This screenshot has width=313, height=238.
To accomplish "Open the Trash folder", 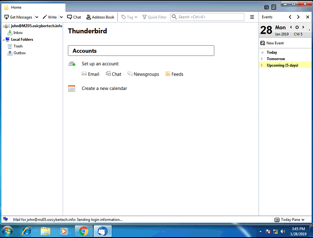I will (18, 46).
